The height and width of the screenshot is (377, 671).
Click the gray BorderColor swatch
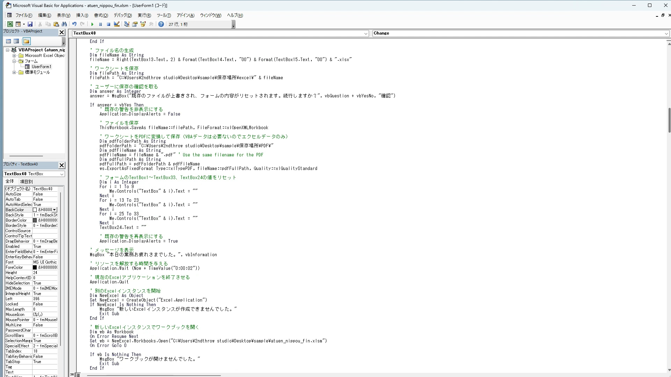click(x=35, y=220)
